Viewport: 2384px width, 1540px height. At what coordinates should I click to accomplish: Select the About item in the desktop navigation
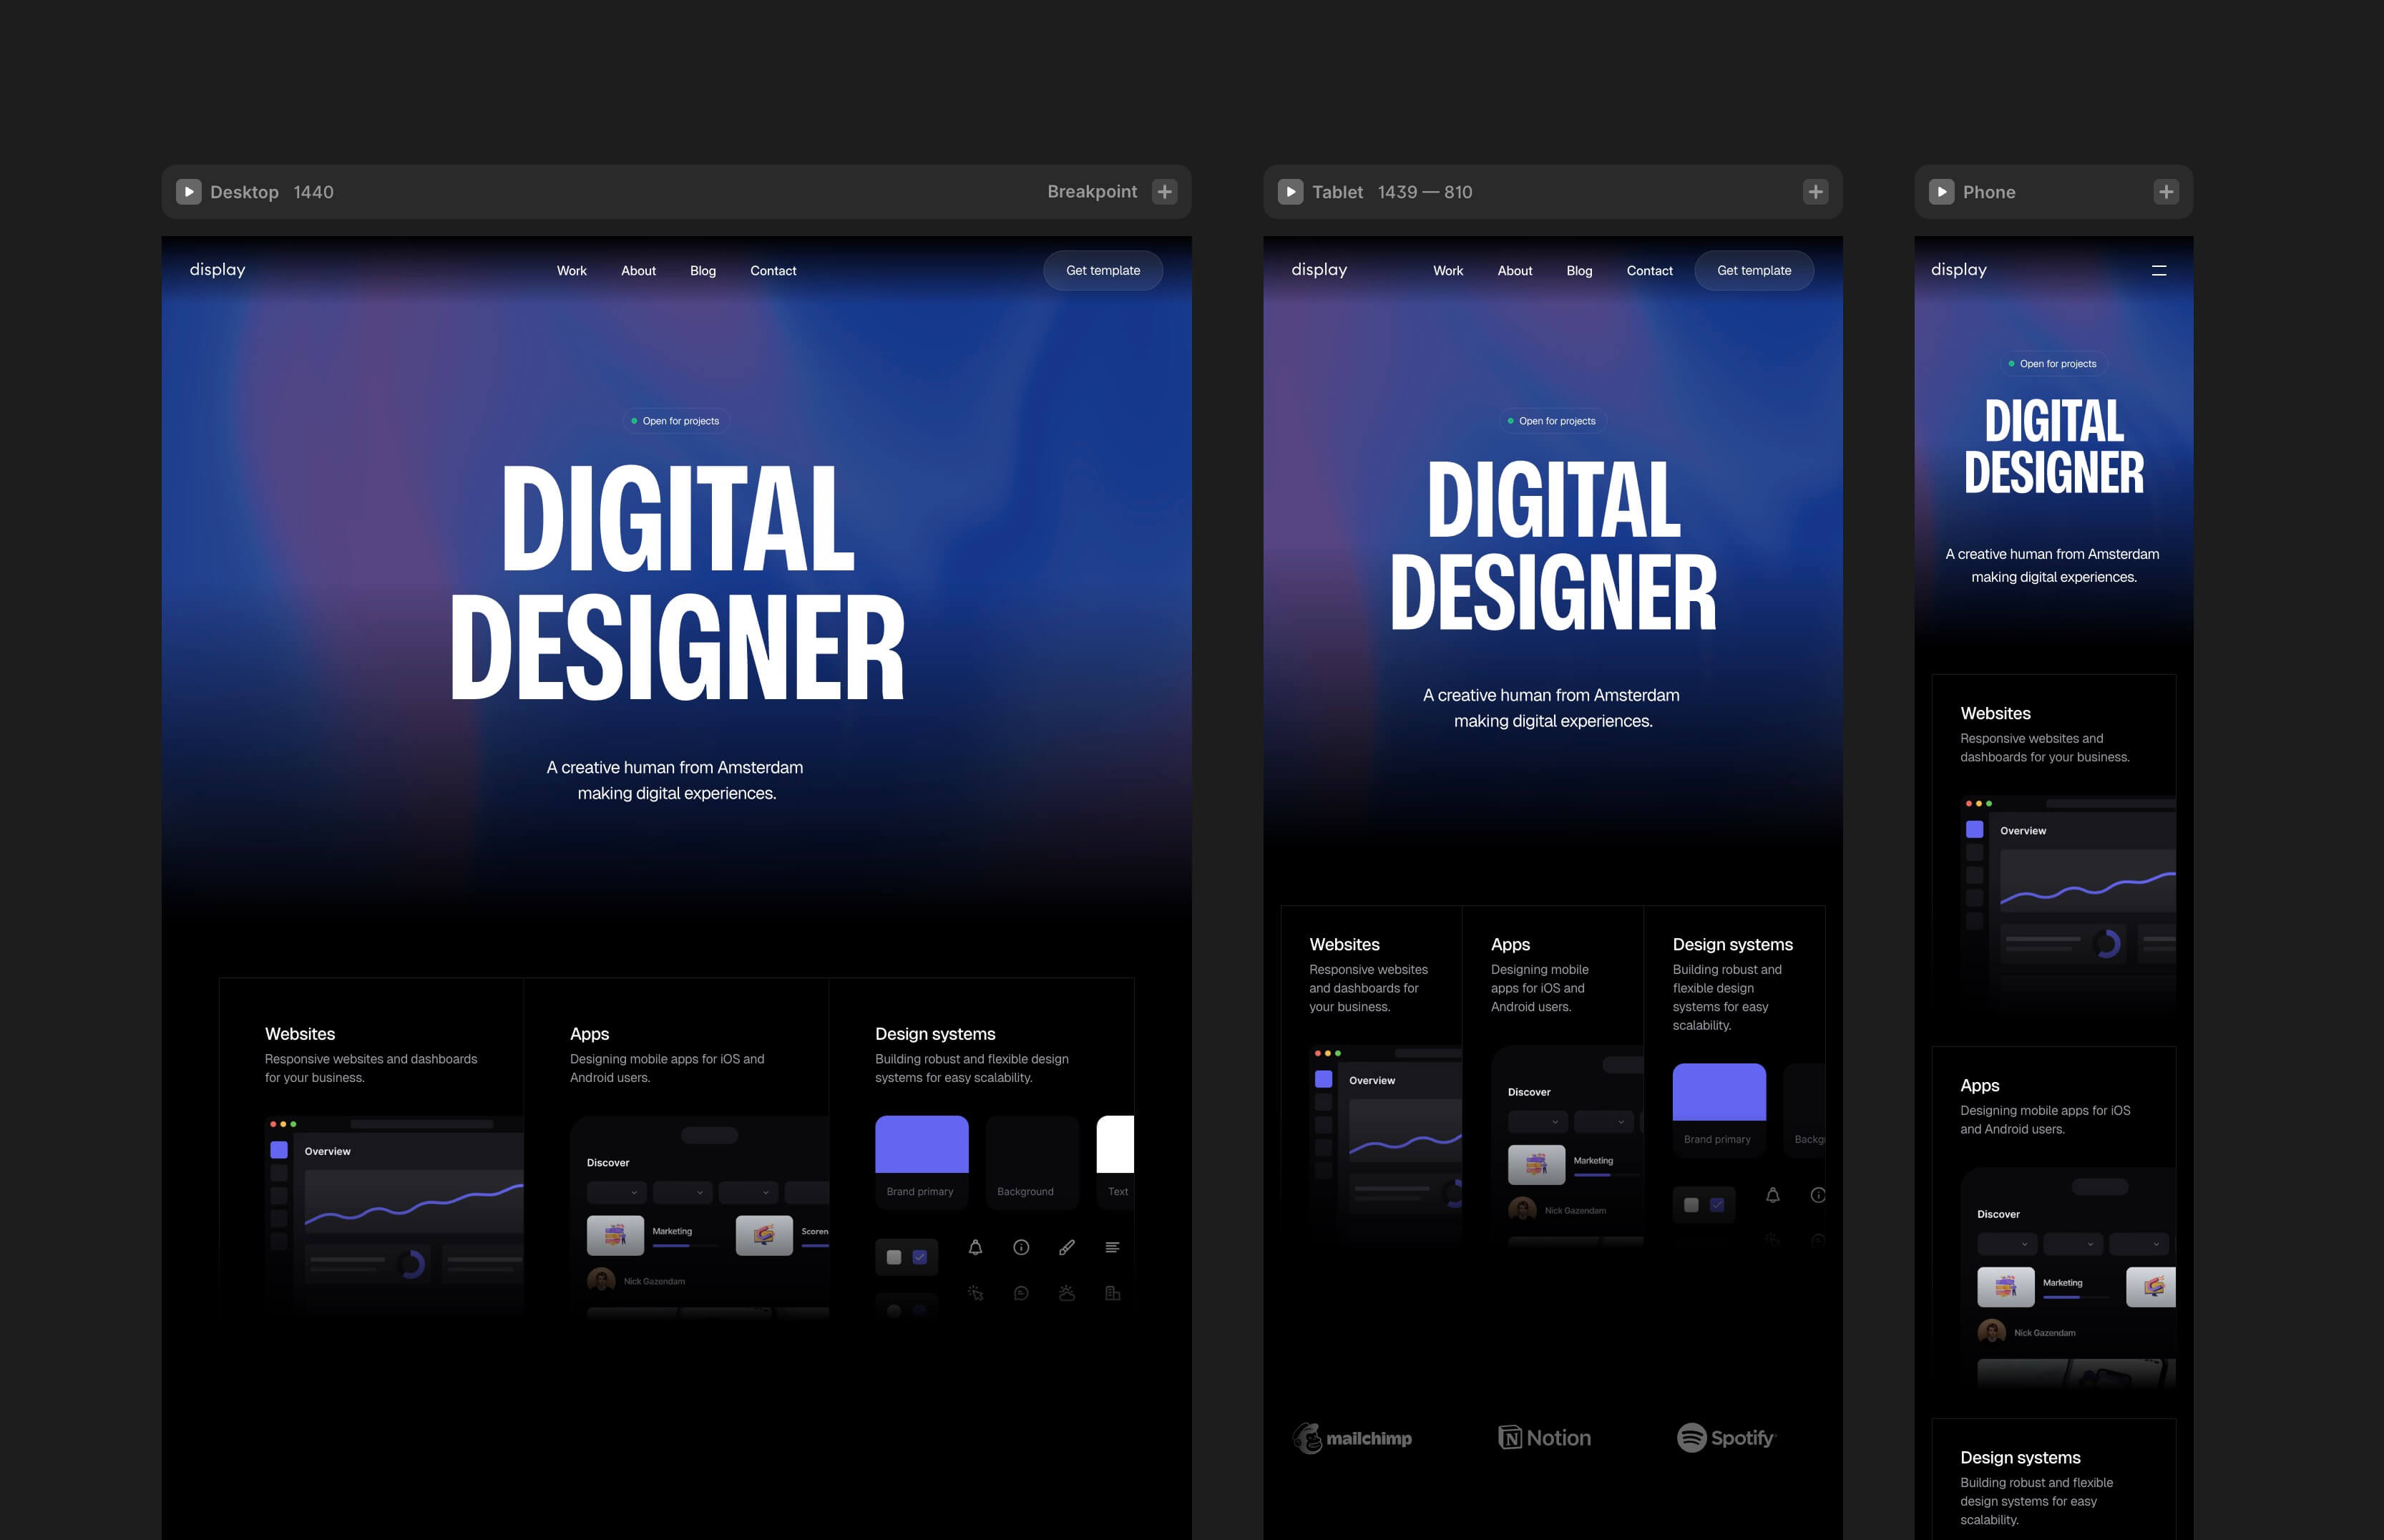click(x=637, y=270)
